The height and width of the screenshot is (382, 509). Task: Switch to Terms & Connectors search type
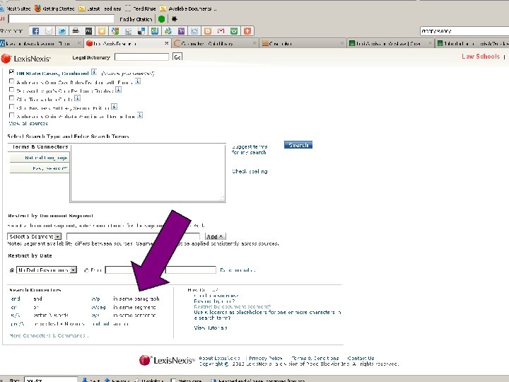tap(40, 147)
